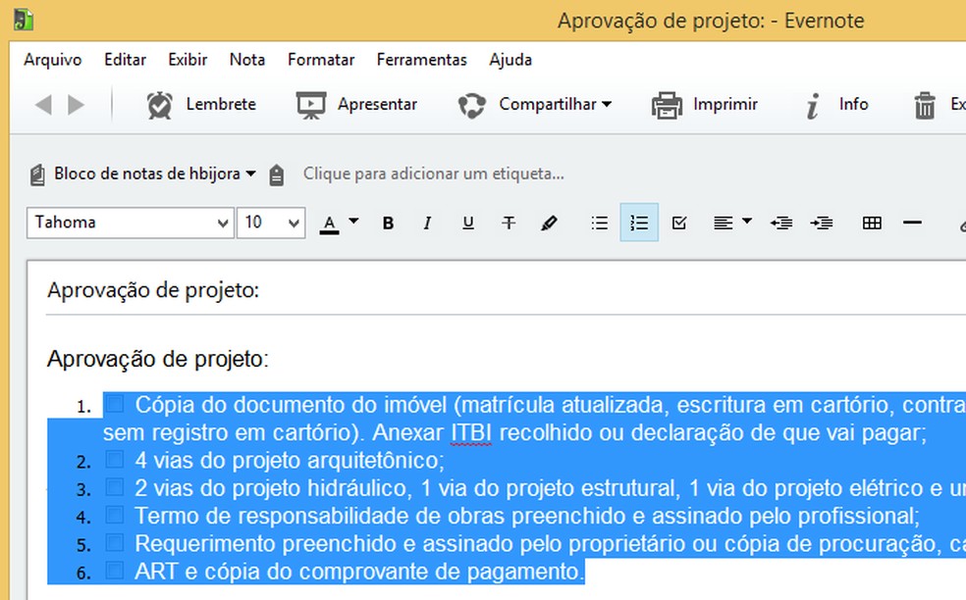Check the box next to '4 vias do projeto arquitetônico'
The width and height of the screenshot is (966, 600).
click(117, 458)
